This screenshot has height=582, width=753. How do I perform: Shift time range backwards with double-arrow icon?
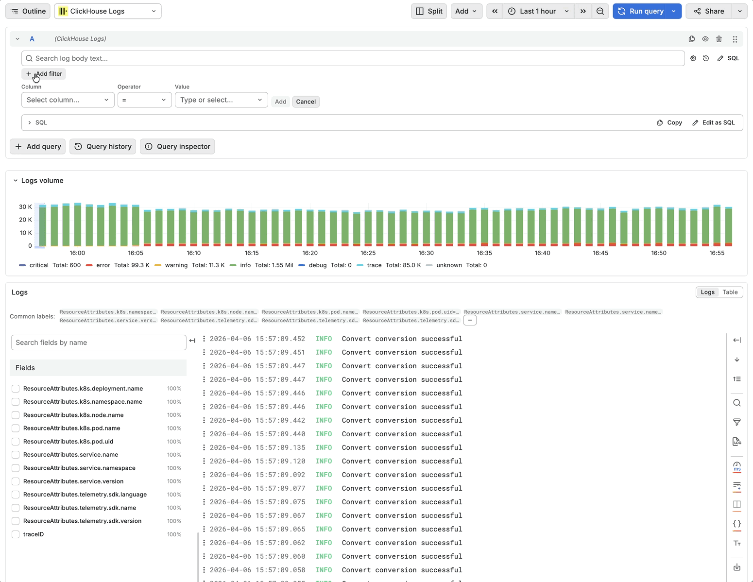click(x=495, y=11)
